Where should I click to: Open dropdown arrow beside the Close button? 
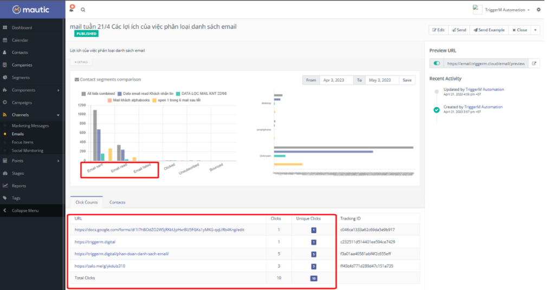(x=535, y=30)
